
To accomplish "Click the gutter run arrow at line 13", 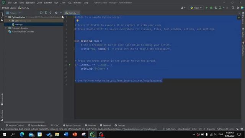I will 70,65.
